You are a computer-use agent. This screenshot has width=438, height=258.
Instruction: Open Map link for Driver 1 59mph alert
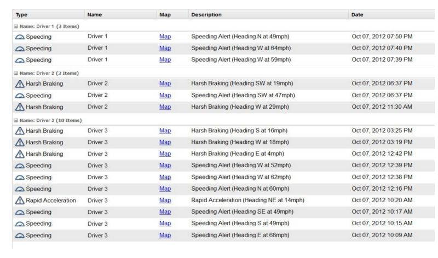click(165, 60)
